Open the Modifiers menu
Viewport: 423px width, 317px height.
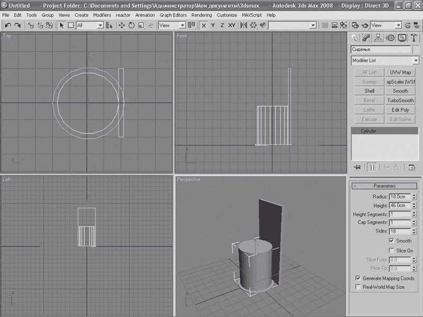(x=102, y=15)
